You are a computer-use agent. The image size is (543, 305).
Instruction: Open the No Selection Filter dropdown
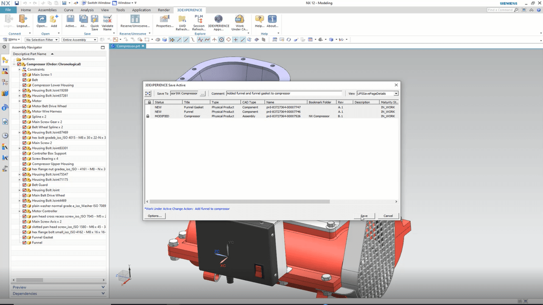pos(42,40)
